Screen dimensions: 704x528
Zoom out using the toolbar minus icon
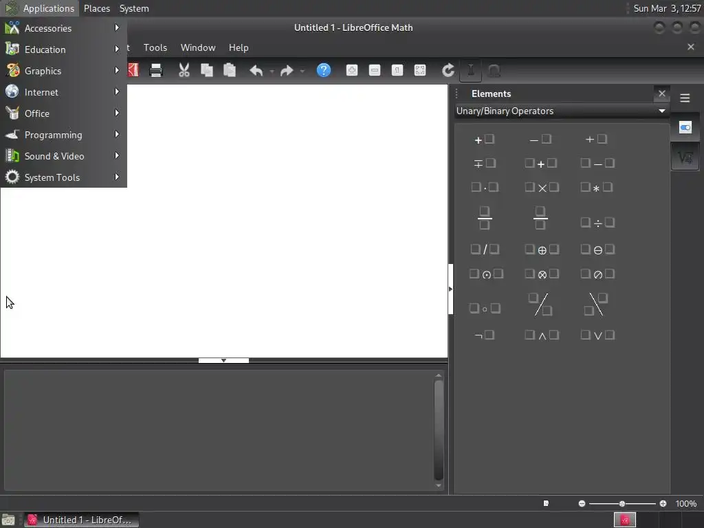(x=375, y=70)
